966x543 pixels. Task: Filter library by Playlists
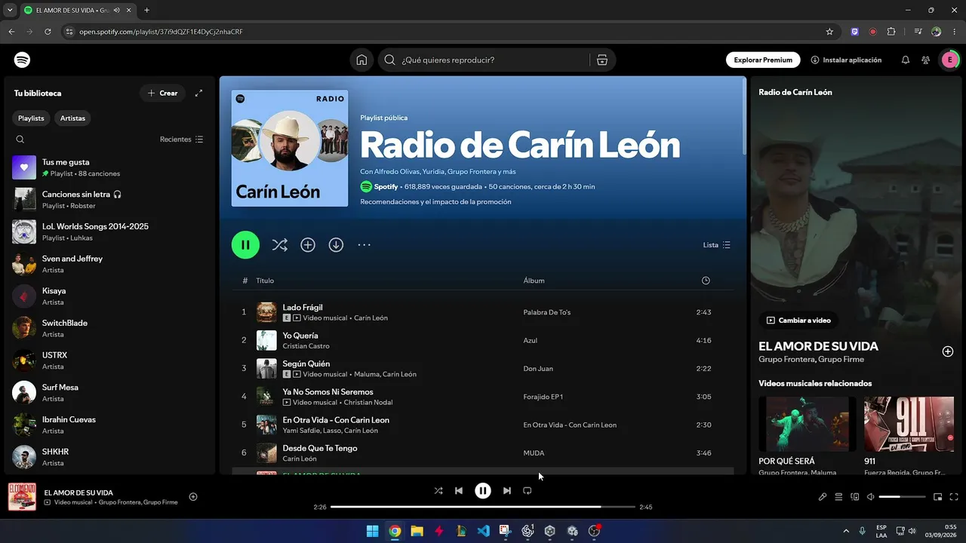(31, 118)
